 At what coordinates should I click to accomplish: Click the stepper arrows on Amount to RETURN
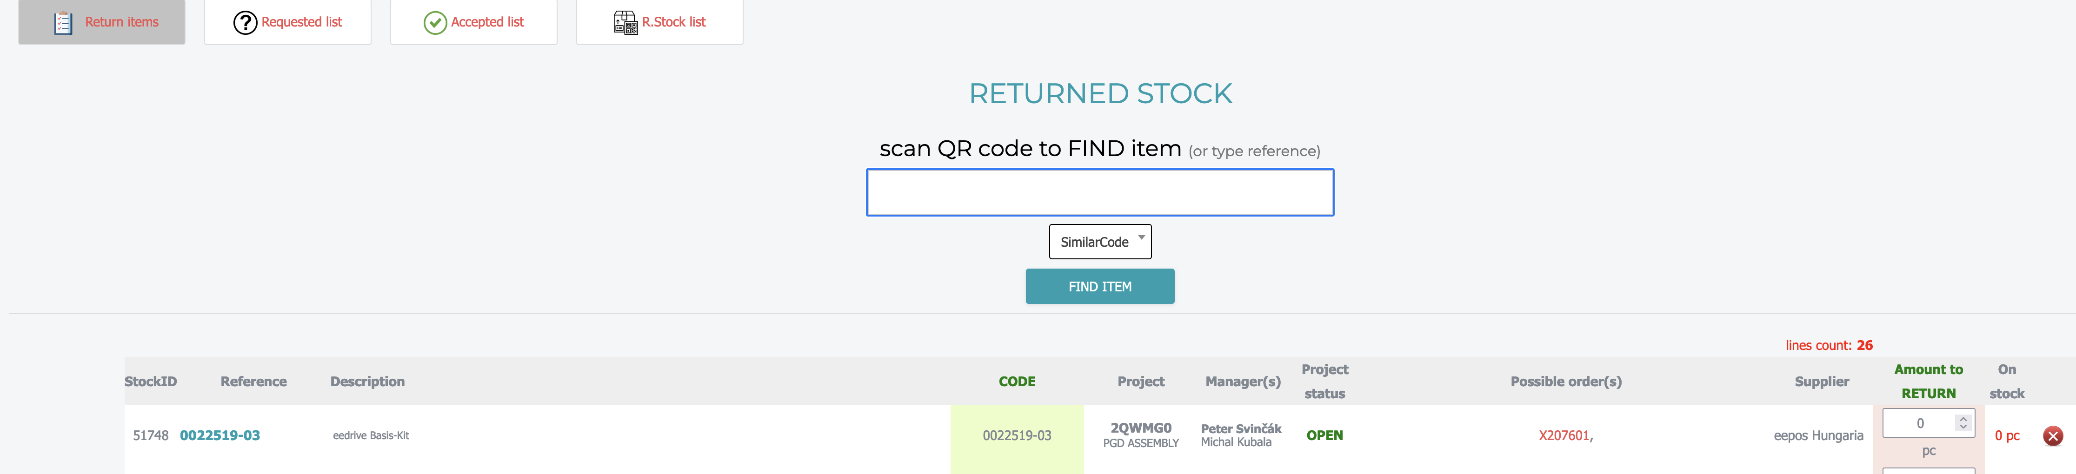coord(1963,422)
